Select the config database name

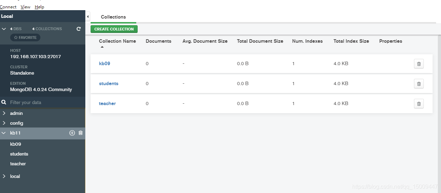click(17, 123)
